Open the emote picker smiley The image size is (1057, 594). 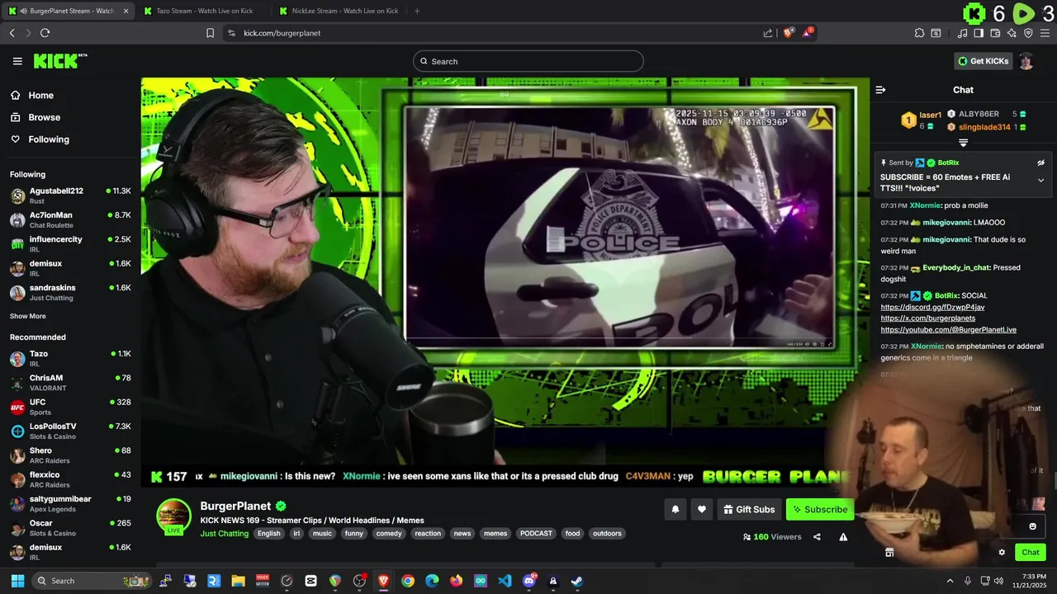click(x=1032, y=526)
